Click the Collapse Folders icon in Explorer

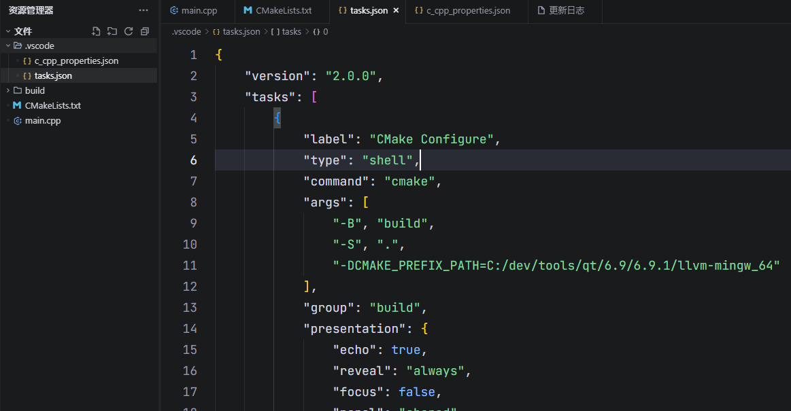pyautogui.click(x=144, y=31)
